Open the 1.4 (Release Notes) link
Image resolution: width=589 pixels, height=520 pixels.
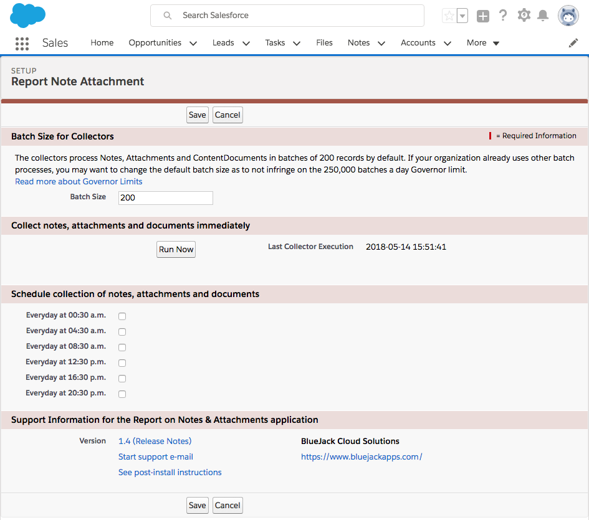[155, 441]
